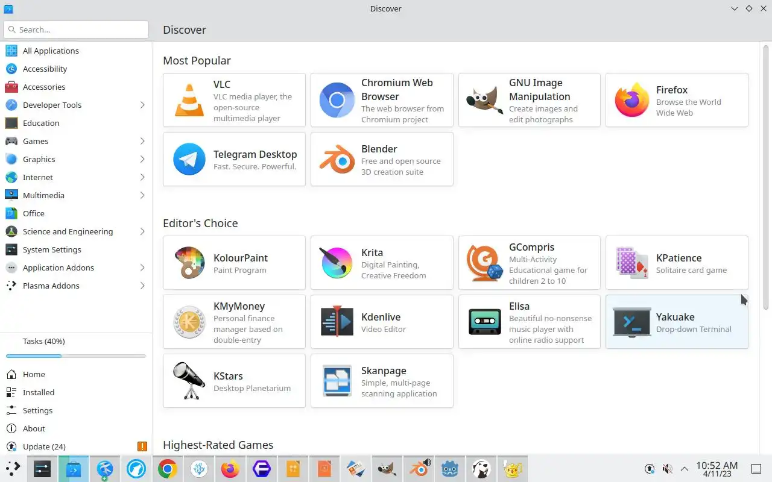The width and height of the screenshot is (772, 482).
Task: Open the About page
Action: [76, 428]
